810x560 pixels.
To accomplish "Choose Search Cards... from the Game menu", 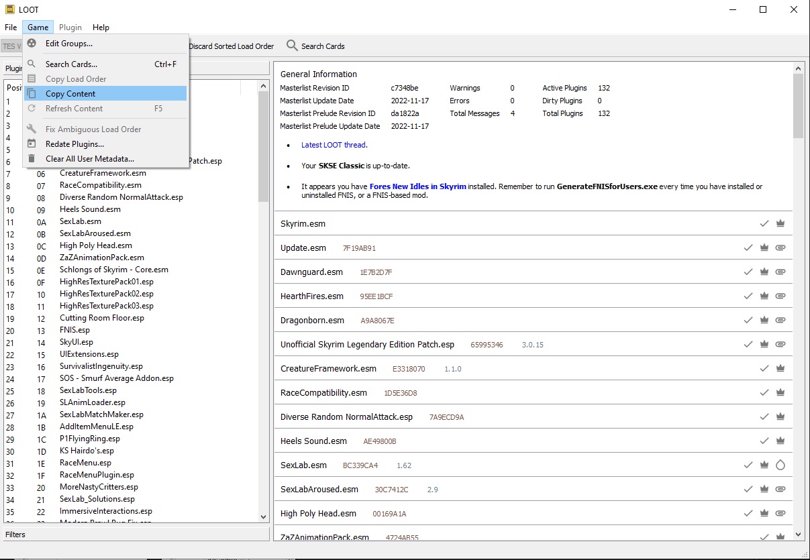I will (105, 64).
